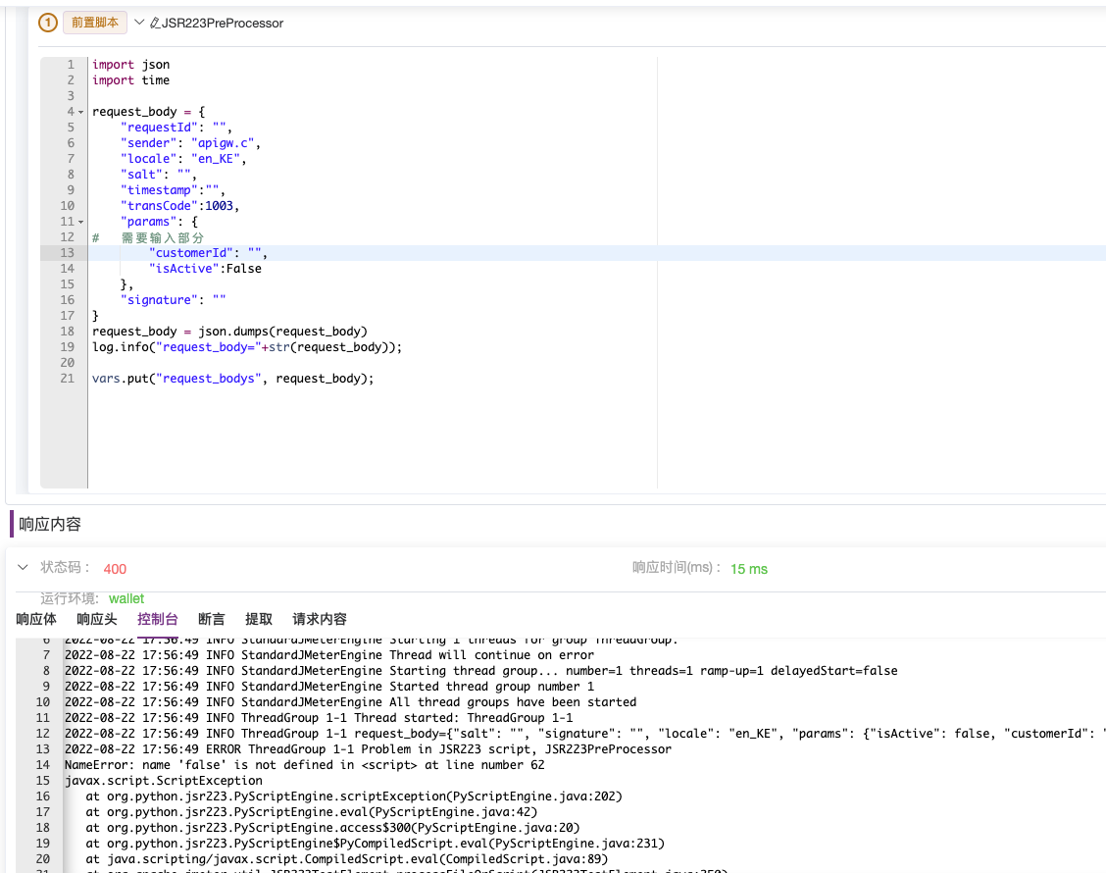1106x873 pixels.
Task: Click the wallet environment name
Action: coord(126,598)
